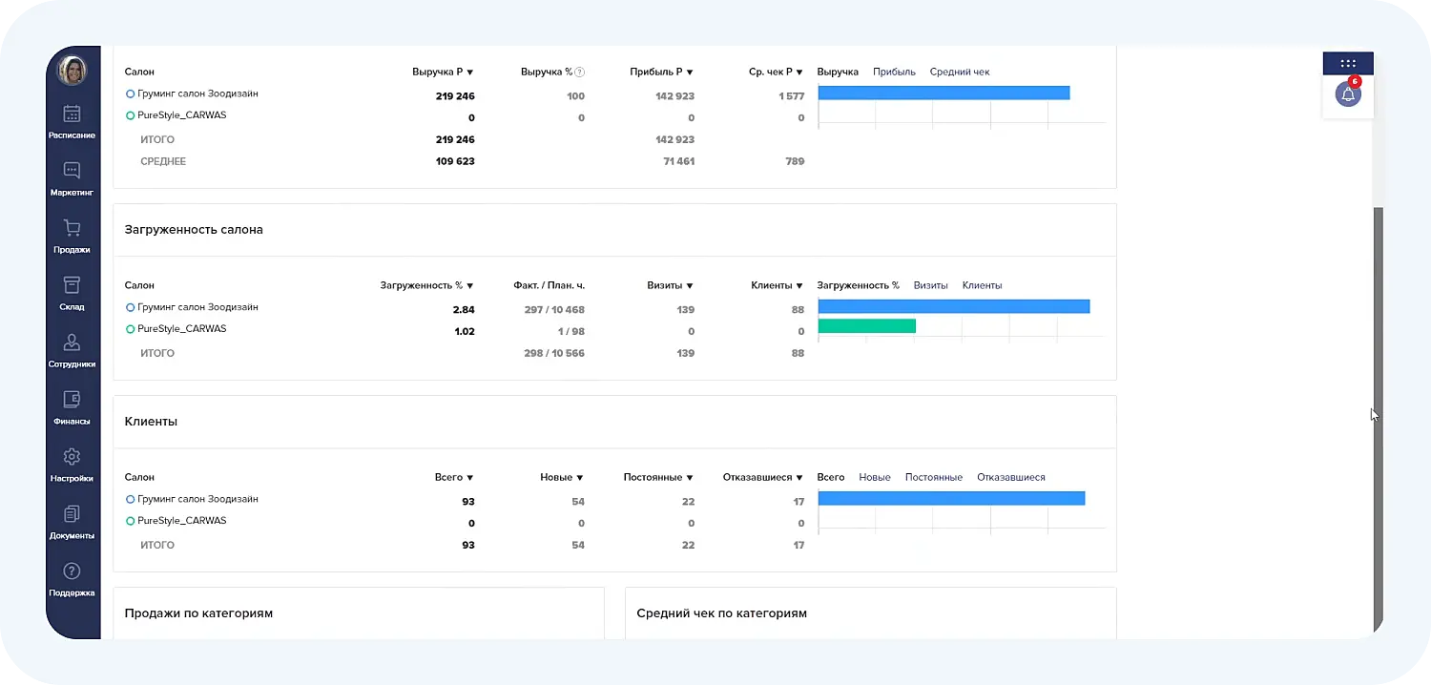Sort by Выручка ₽ column arrow
This screenshot has height=685, width=1431.
pos(470,73)
